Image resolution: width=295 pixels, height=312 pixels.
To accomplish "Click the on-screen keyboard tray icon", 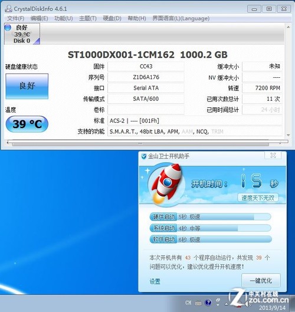I will 198,303.
